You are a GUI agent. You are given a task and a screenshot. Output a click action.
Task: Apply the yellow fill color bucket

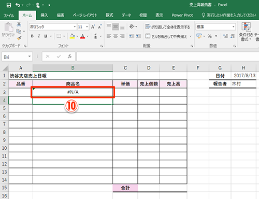pyautogui.click(x=72, y=36)
